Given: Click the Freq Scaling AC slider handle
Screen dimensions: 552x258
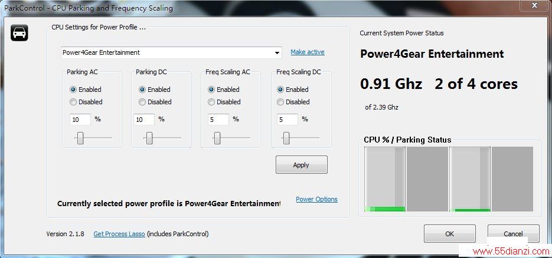Looking at the screenshot, I should (217, 138).
